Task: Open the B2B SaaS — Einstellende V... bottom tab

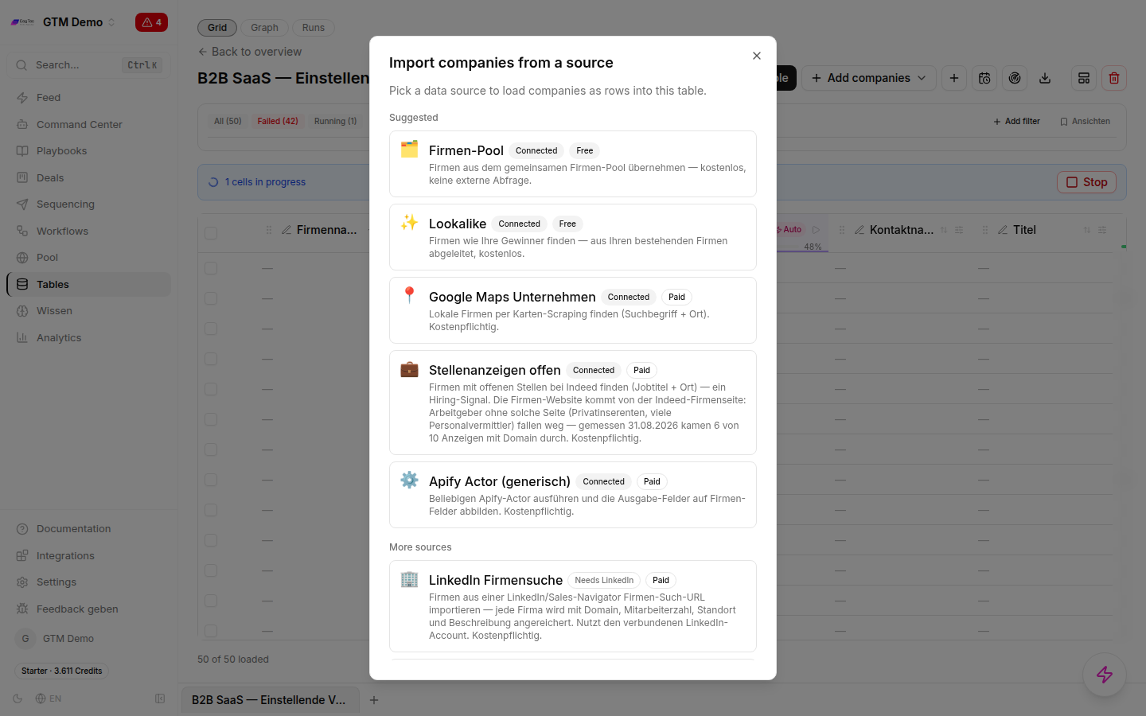Action: tap(269, 700)
